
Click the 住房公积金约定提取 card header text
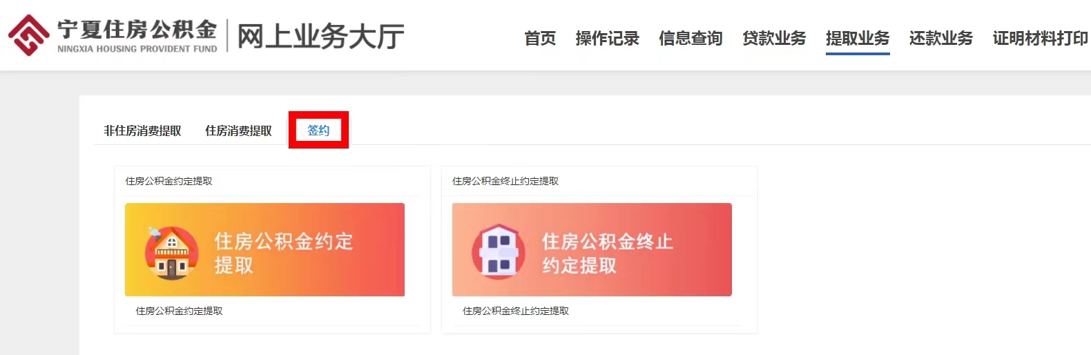(168, 181)
